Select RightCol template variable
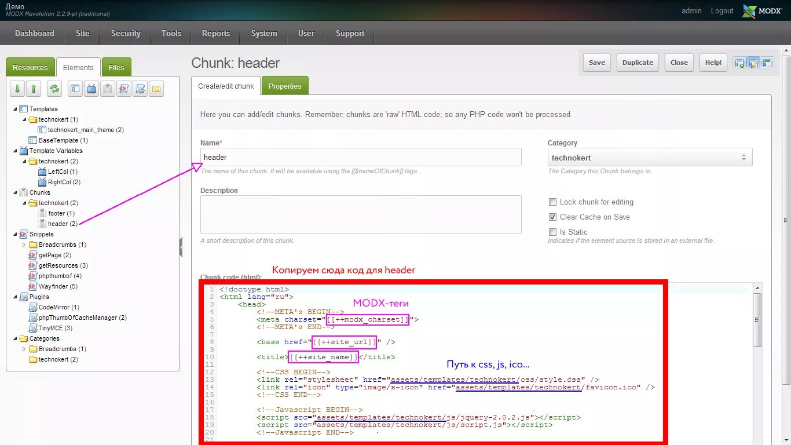The image size is (791, 445). pos(64,182)
